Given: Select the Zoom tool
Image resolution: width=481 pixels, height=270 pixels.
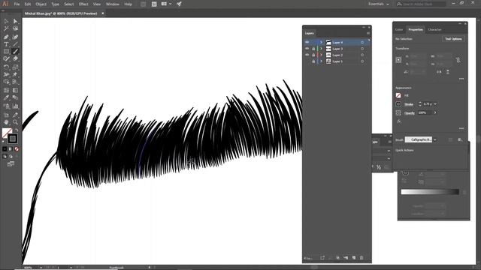Looking at the screenshot, I should point(15,122).
